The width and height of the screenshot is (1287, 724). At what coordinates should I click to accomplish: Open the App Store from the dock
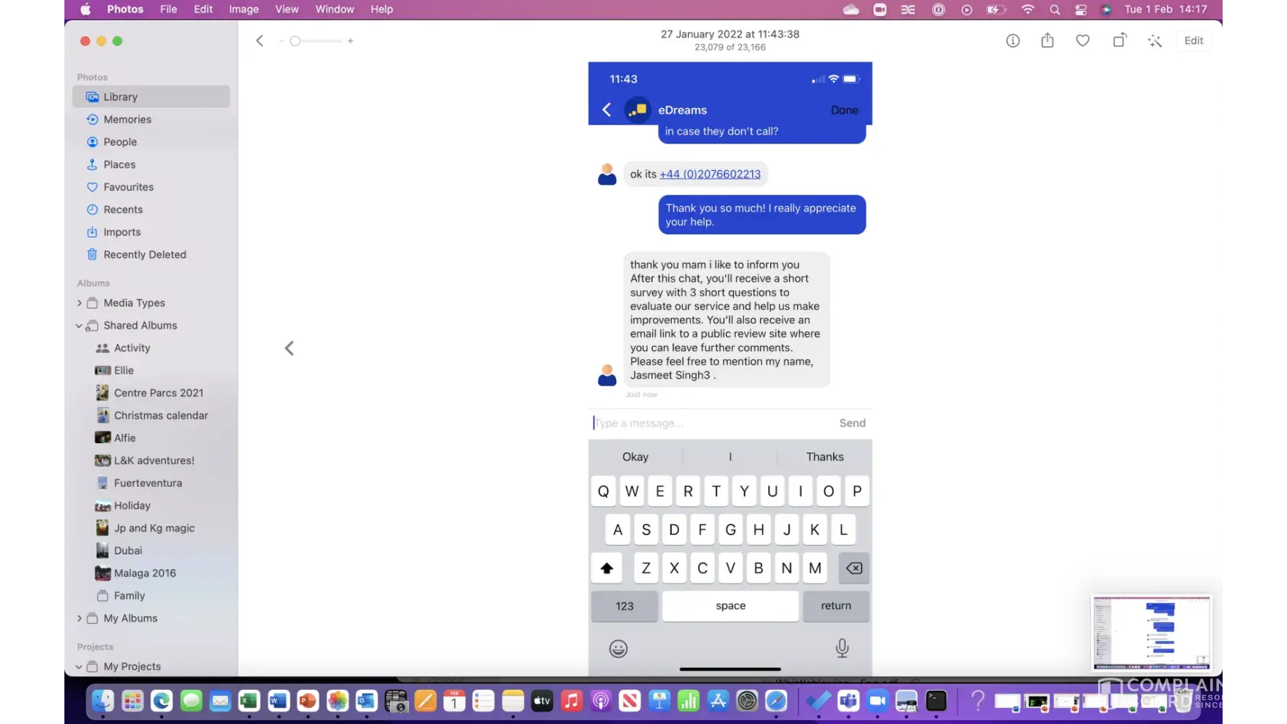718,701
